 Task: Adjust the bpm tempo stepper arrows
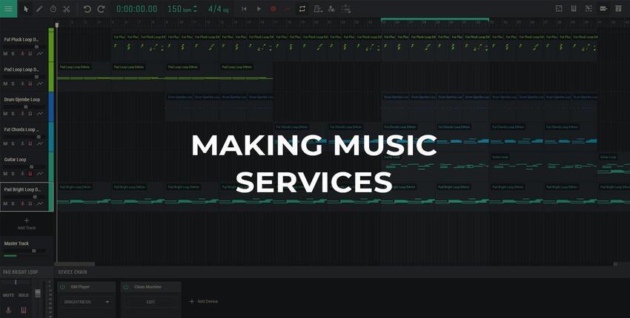(x=195, y=9)
